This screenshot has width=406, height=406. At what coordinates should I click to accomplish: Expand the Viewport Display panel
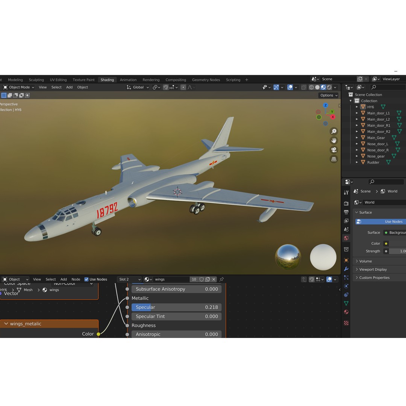point(357,270)
